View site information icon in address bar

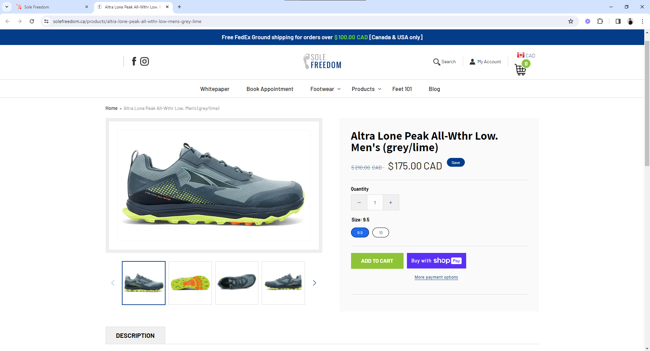pos(46,21)
